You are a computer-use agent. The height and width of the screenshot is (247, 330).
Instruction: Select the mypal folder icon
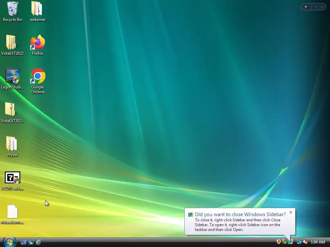pos(12,143)
